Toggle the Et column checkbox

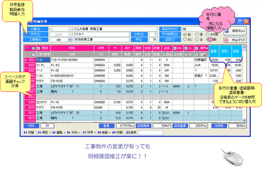[186, 54]
